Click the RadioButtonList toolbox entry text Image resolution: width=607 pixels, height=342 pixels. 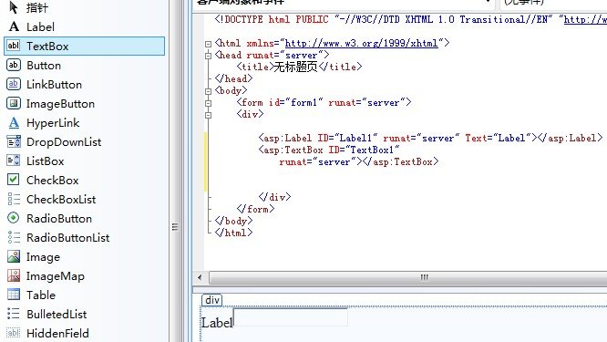[68, 238]
